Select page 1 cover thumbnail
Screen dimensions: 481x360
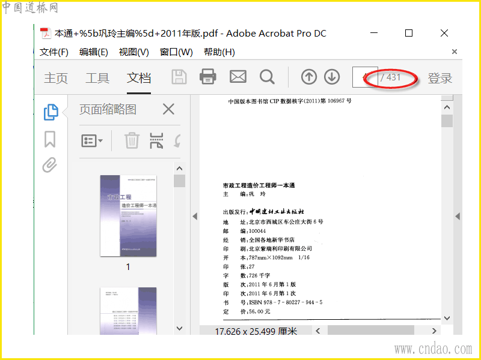[128, 216]
